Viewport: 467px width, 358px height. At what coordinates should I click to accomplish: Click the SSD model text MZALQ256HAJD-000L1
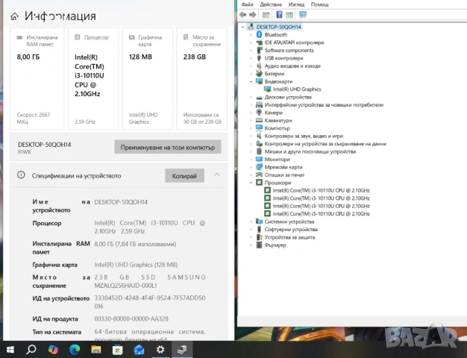point(125,286)
